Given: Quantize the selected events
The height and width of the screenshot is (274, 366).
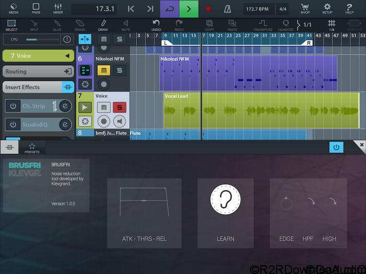Looking at the screenshot, I should click(285, 26).
